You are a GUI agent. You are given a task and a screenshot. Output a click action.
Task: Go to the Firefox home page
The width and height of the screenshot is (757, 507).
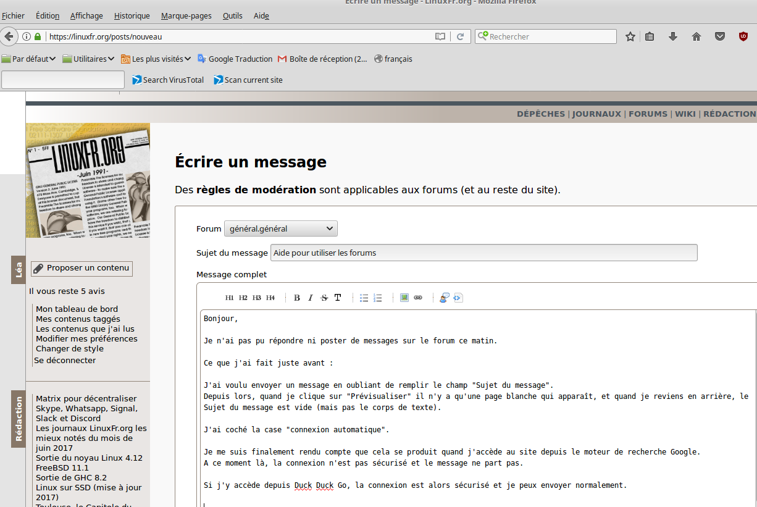pyautogui.click(x=696, y=36)
